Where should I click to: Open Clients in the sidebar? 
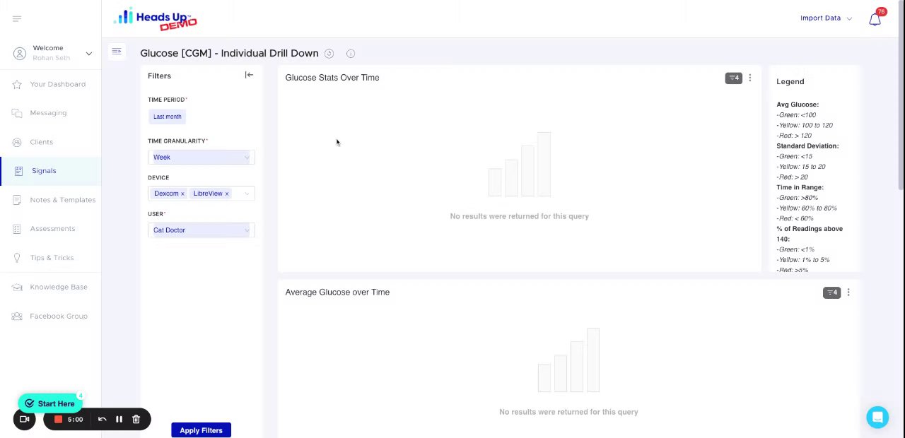[41, 142]
